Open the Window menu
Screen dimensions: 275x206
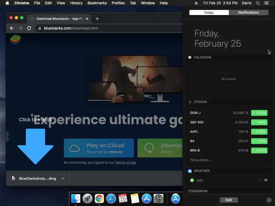148,3
